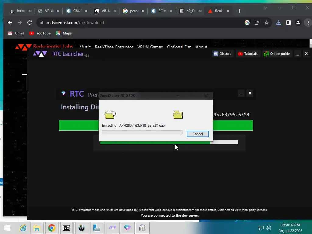Click Redscientist Labs site logo
312x234 pixels.
point(44,47)
